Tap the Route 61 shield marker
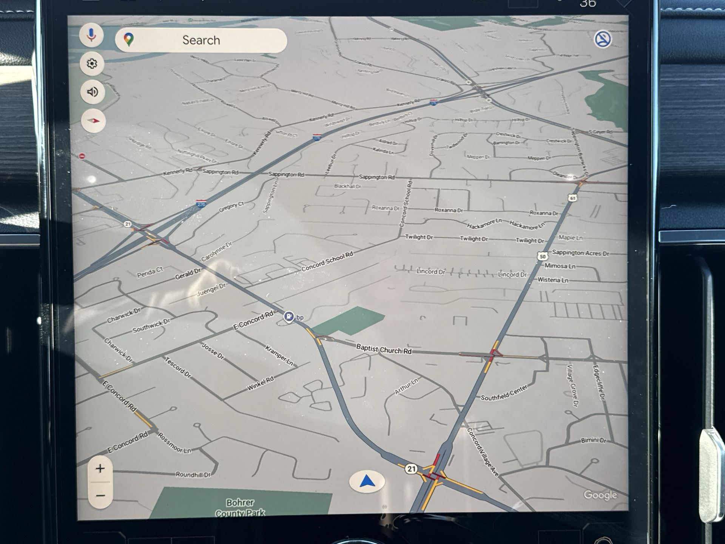This screenshot has width=725, height=544. 573,198
